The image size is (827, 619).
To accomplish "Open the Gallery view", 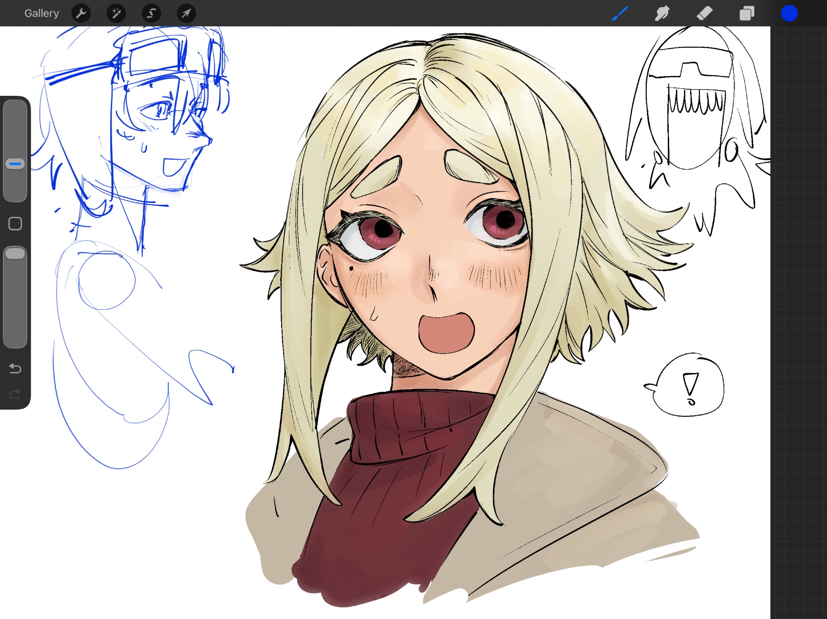I will (41, 13).
